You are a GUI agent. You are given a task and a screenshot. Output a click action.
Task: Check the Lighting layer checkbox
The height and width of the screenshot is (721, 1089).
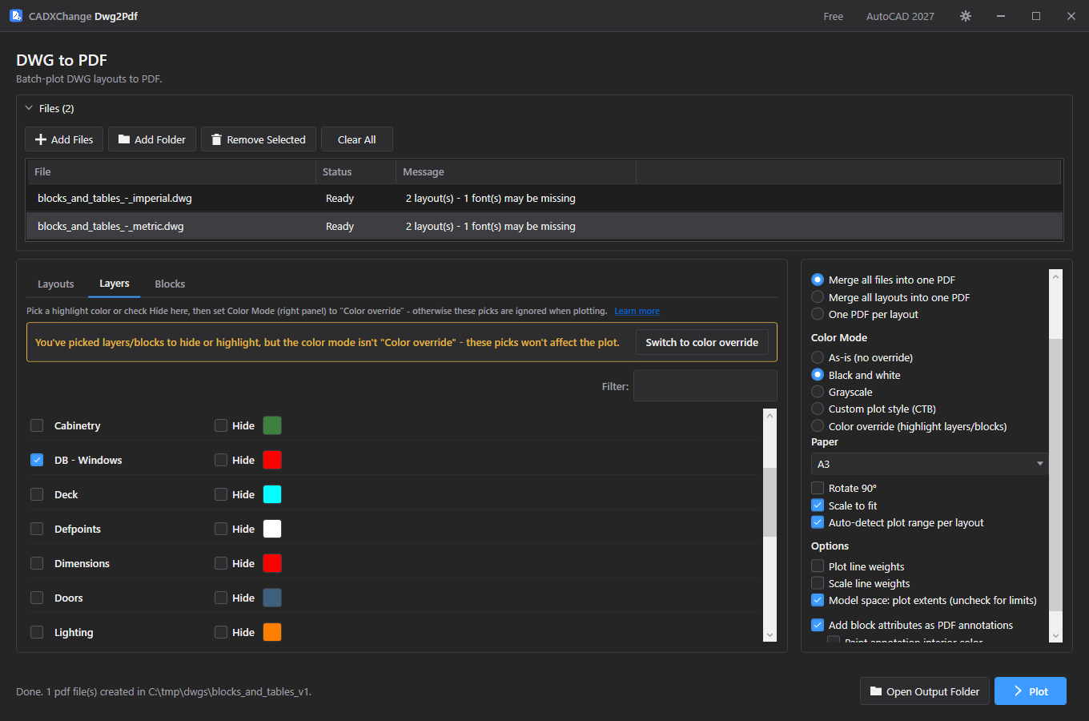(37, 632)
